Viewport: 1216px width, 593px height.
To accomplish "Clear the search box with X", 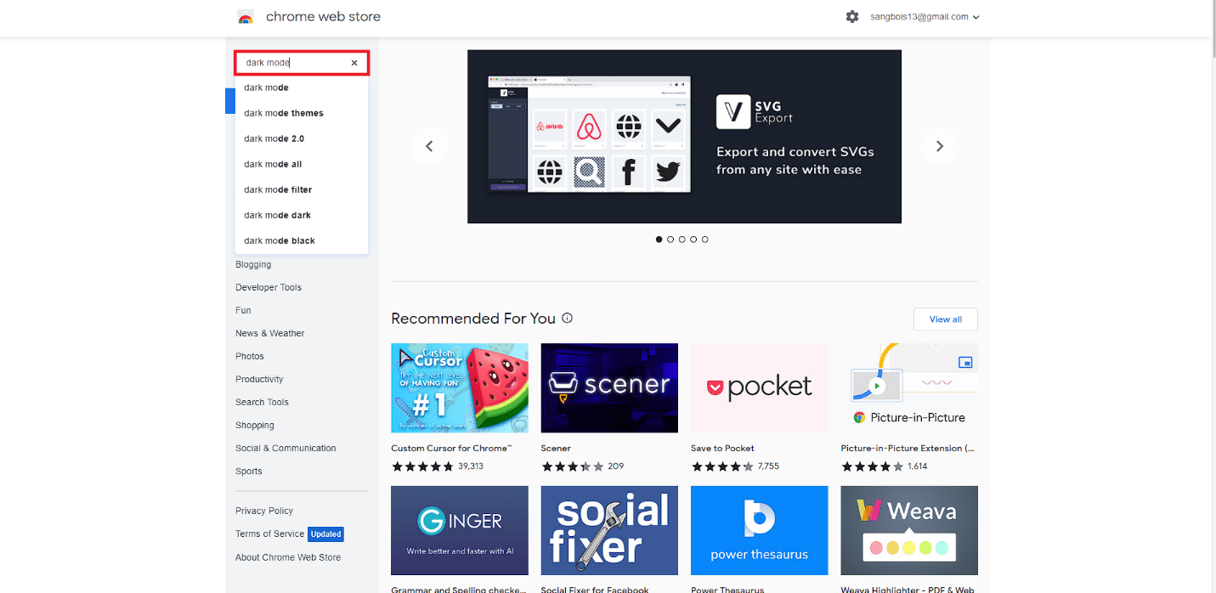I will pos(354,63).
